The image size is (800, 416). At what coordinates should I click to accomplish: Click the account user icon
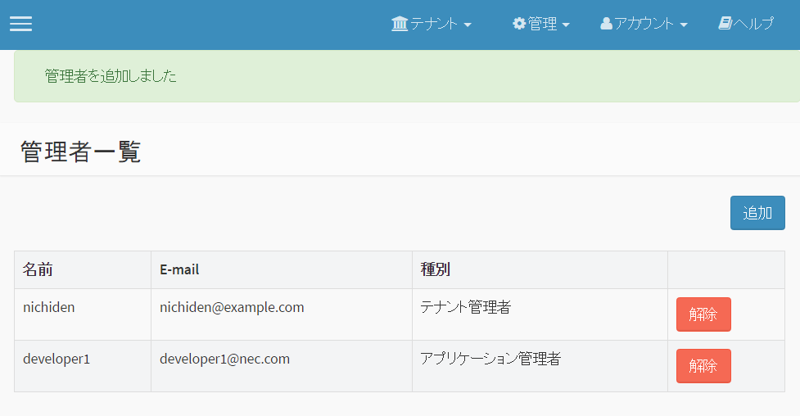(x=606, y=24)
